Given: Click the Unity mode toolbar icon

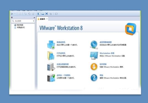Looking at the screenshot, I should tap(51, 14).
